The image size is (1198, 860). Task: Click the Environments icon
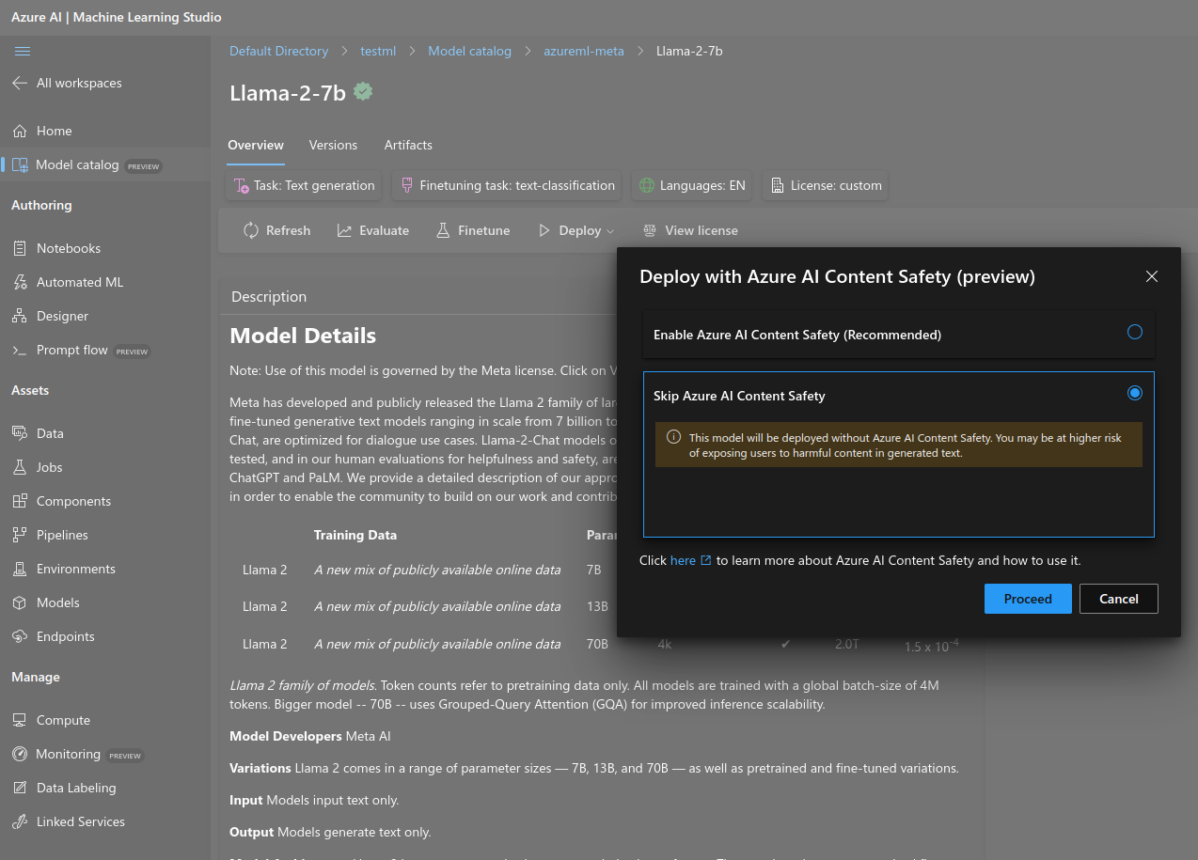click(20, 569)
